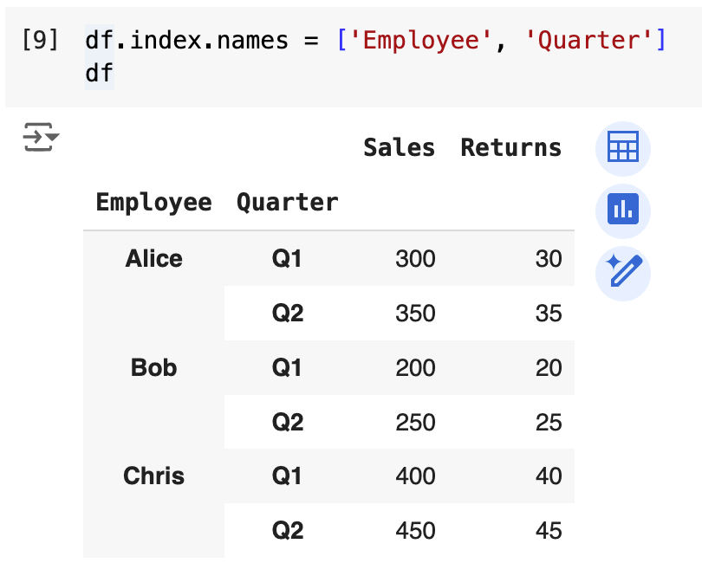The image size is (702, 563).
Task: Select the Chris row label
Action: click(153, 476)
